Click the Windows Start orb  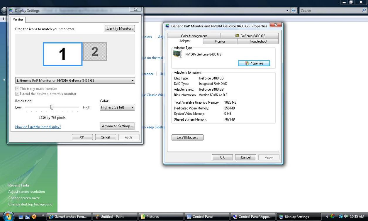pyautogui.click(x=8, y=216)
